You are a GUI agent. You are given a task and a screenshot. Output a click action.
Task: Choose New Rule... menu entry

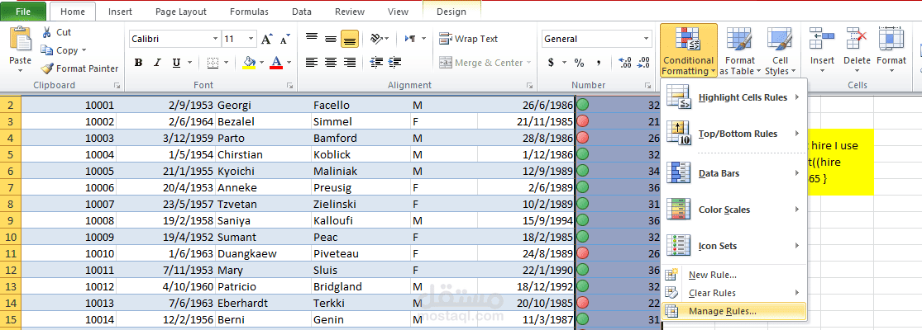(x=733, y=275)
